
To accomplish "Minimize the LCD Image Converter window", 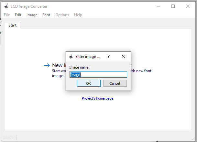I will [x=159, y=6].
